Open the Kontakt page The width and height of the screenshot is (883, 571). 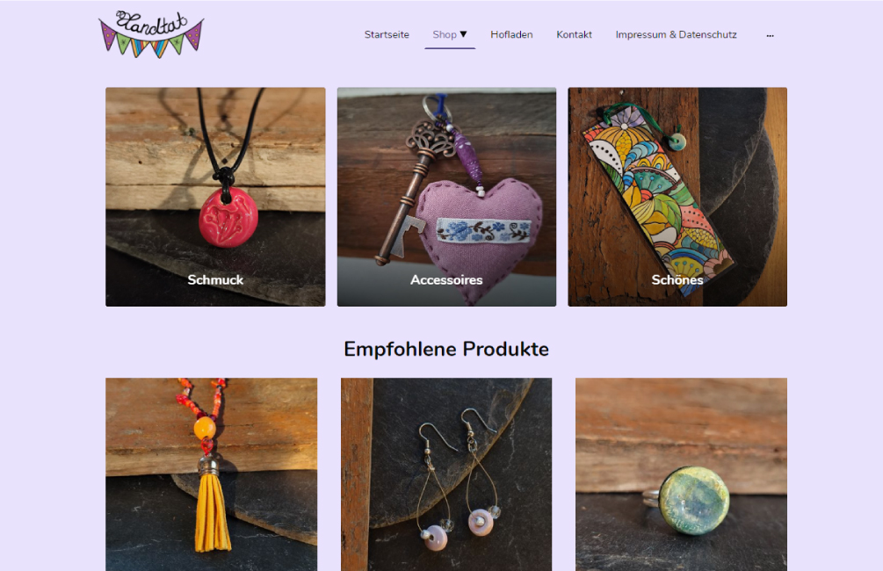tap(574, 34)
